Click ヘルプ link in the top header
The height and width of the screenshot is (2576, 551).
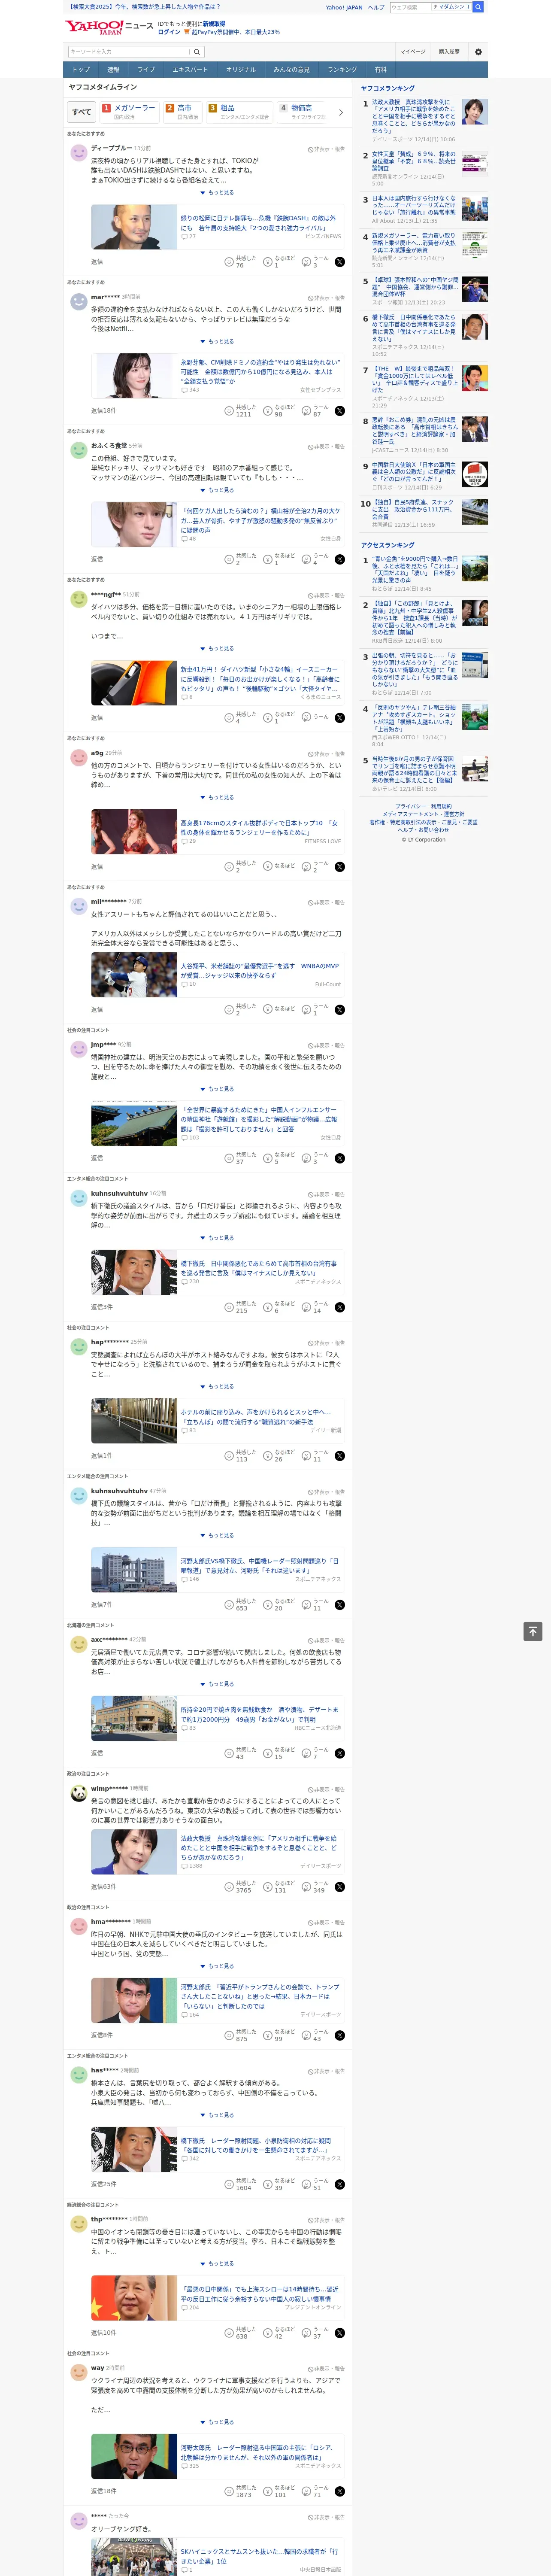click(375, 7)
